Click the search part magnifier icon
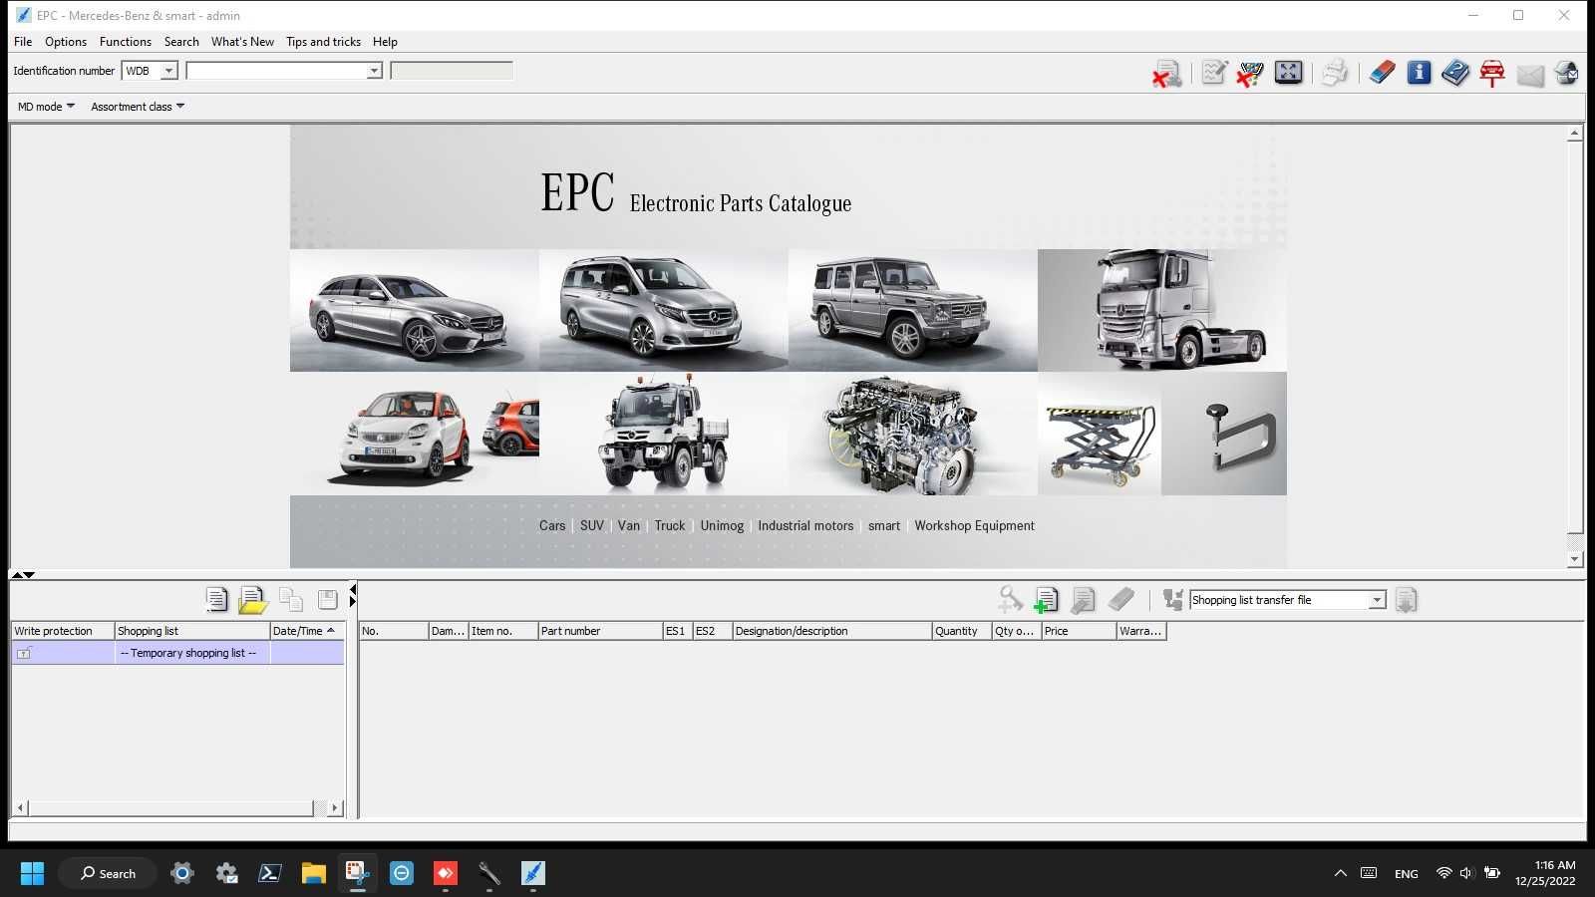 click(1010, 599)
